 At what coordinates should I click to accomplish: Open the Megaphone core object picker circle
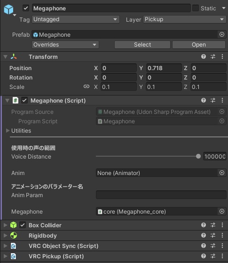(x=222, y=211)
